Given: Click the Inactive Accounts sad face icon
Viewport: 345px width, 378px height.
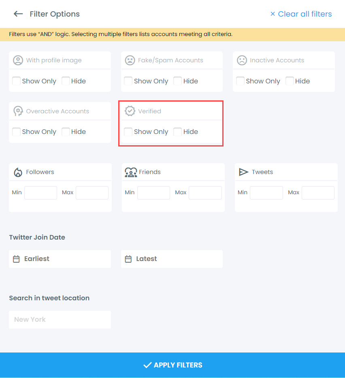Looking at the screenshot, I should [x=242, y=60].
